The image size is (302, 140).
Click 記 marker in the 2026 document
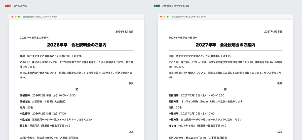click(77, 89)
